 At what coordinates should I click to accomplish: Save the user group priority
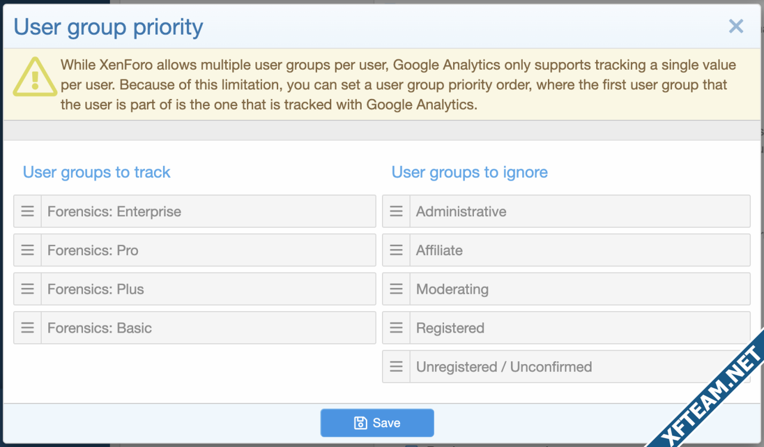click(377, 423)
